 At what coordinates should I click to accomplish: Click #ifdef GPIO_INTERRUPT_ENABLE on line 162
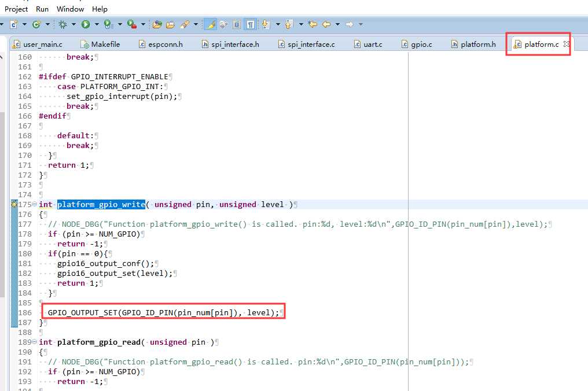[104, 77]
